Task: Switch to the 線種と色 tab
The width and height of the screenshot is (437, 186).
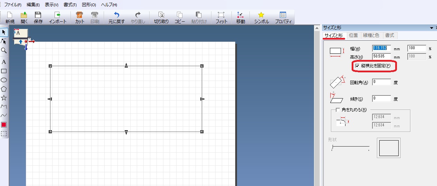Action: [371, 35]
